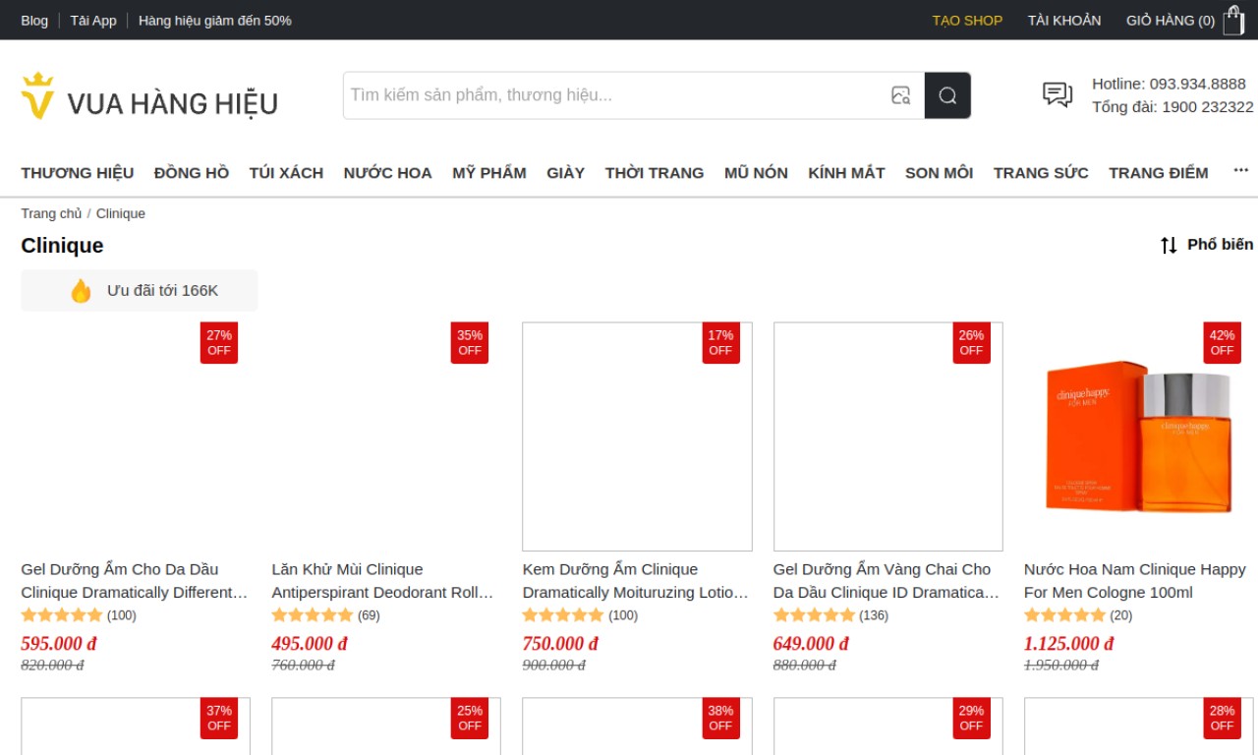The image size is (1258, 755).
Task: Open the TÀI KHOẢN account link
Action: tap(1064, 21)
